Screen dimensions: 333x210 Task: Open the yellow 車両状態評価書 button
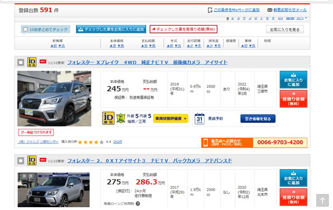[171, 119]
